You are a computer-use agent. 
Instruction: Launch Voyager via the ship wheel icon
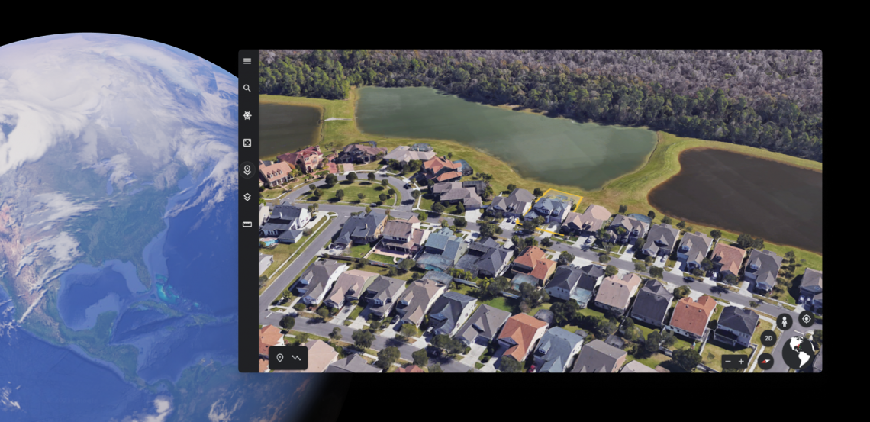[x=247, y=115]
